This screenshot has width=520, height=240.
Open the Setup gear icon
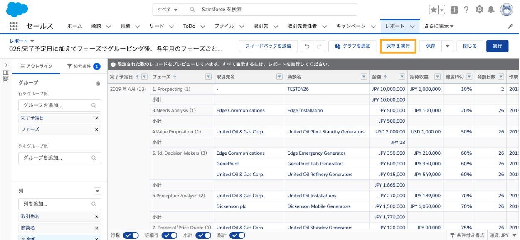click(479, 9)
